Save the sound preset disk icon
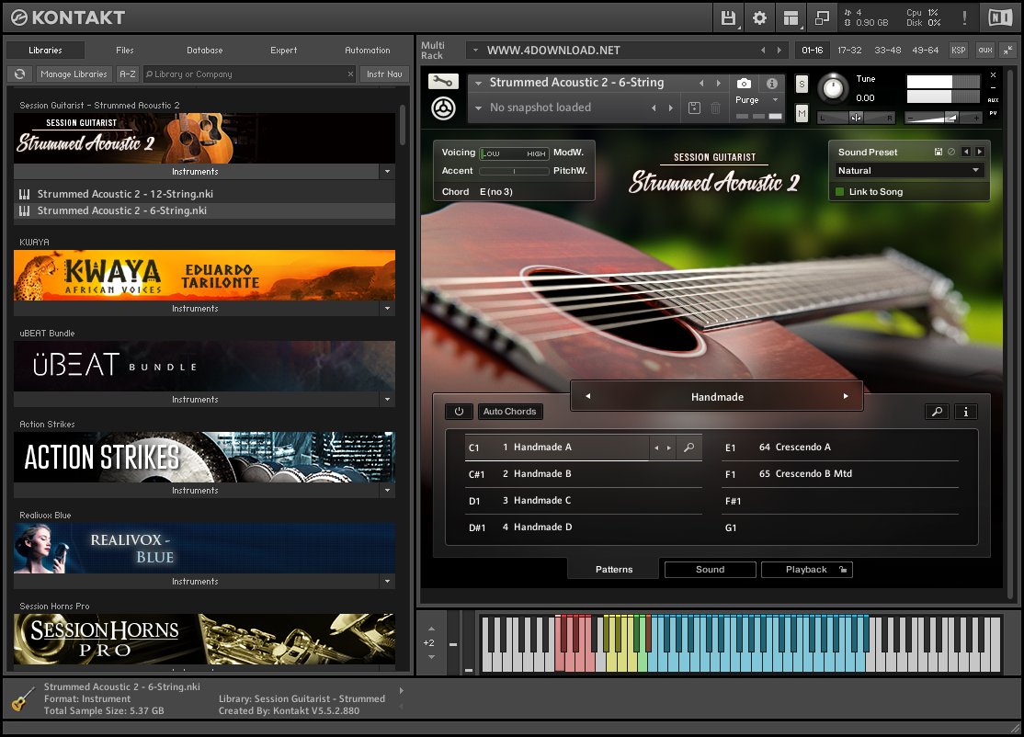This screenshot has height=737, width=1024. tap(939, 153)
